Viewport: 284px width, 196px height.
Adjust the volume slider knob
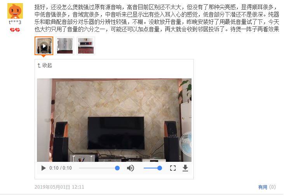tap(160, 168)
